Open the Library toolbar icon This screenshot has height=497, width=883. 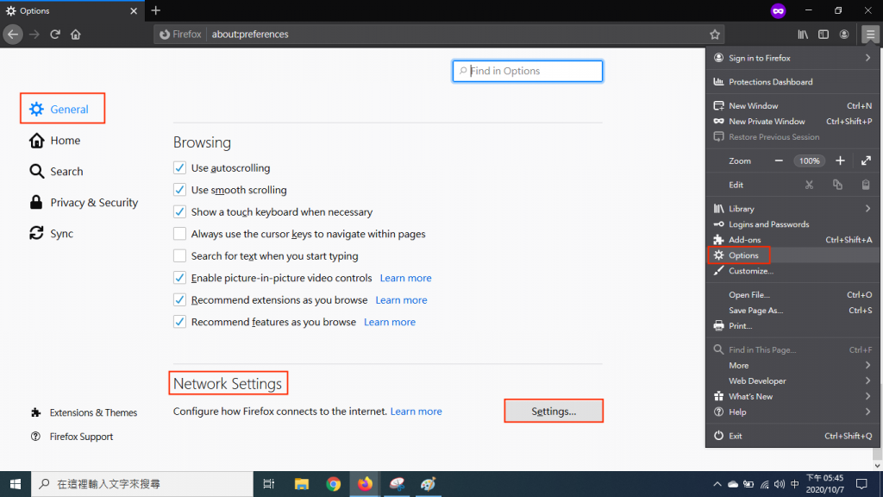tap(803, 35)
